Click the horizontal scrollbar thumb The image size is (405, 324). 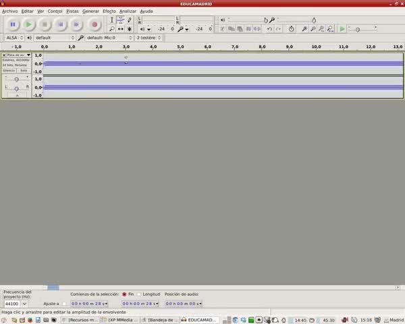pyautogui.click(x=53, y=288)
